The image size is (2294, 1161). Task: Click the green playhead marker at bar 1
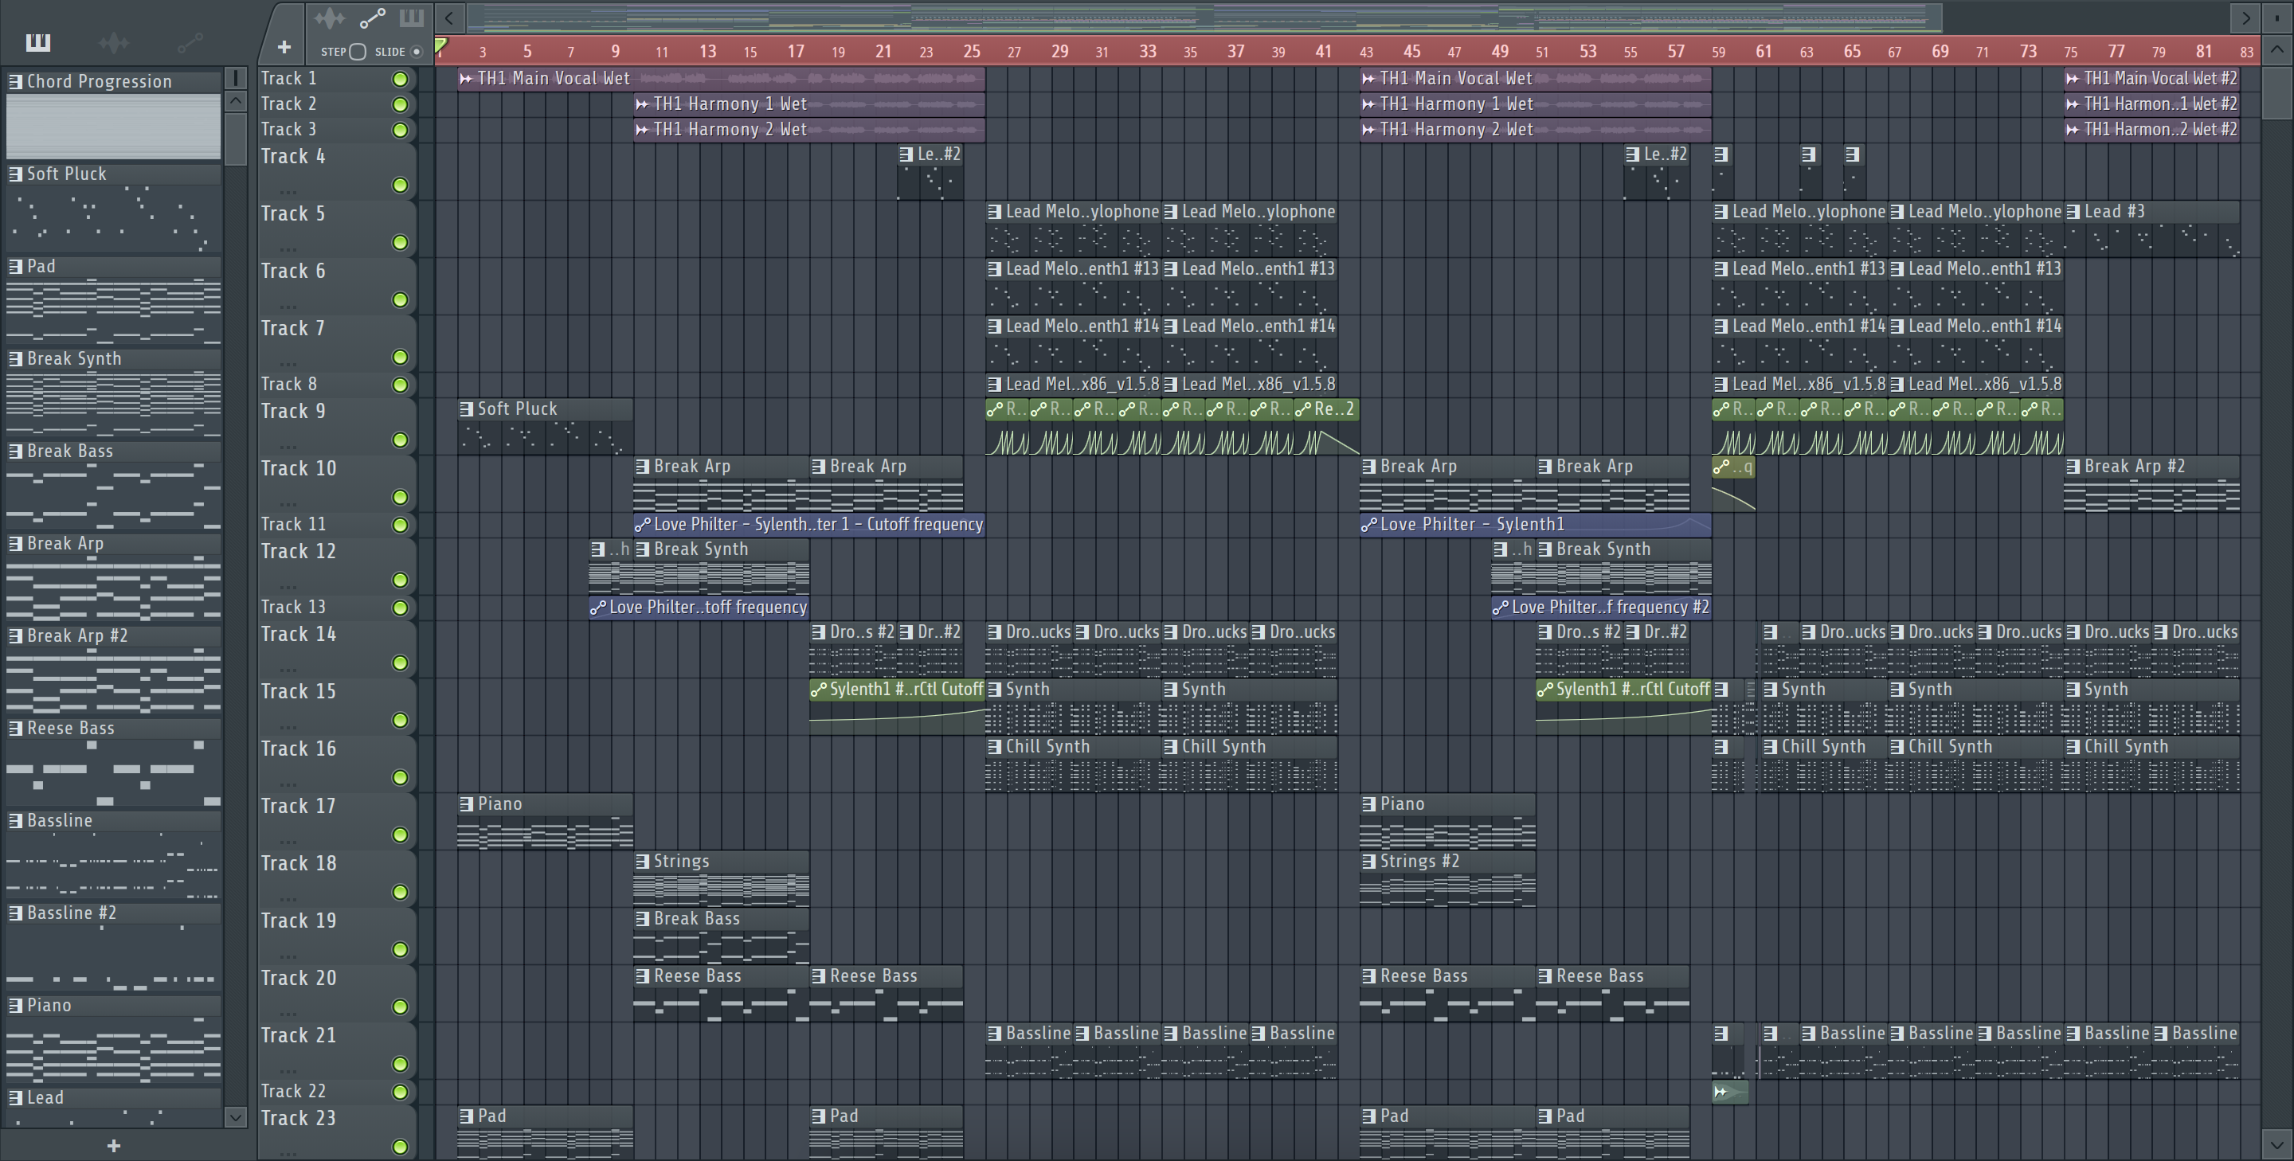pos(442,45)
